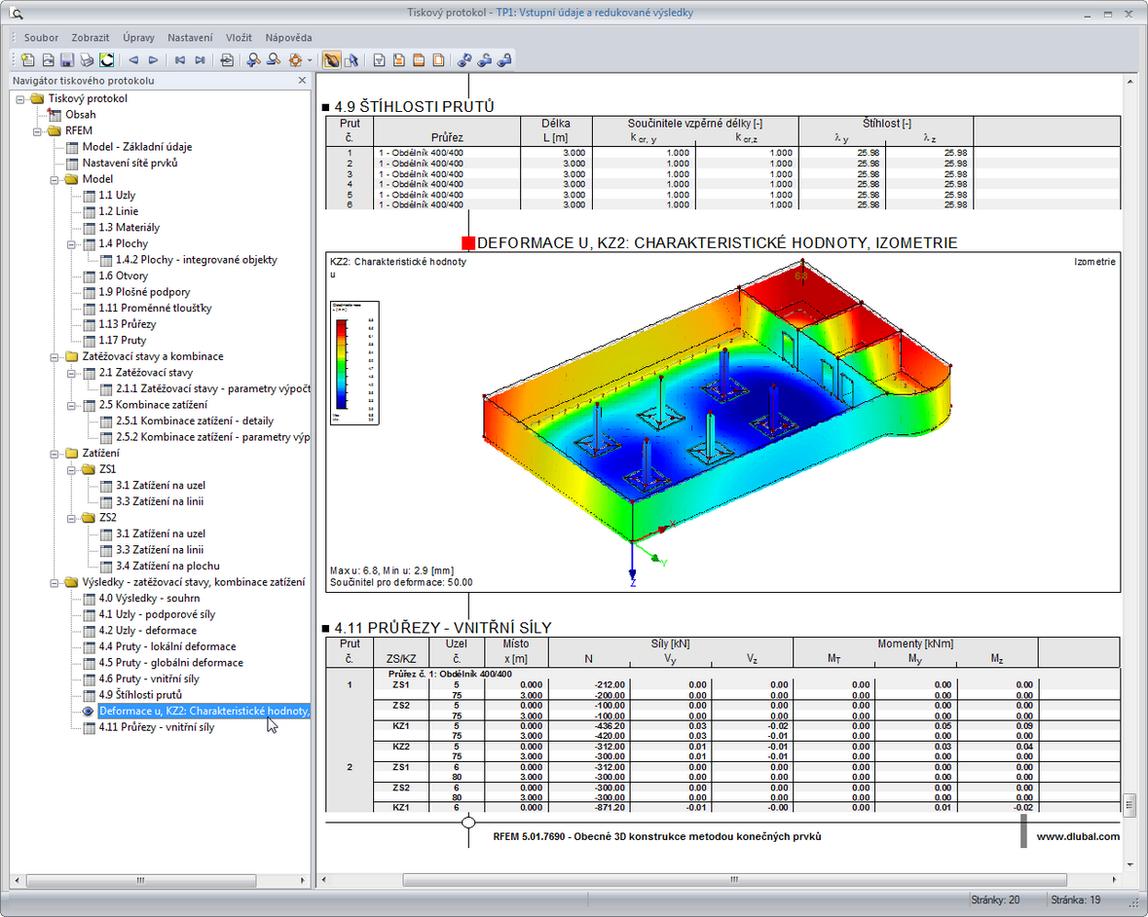Select 4.11 Průřezy - vnitřní síly item
1148x917 pixels.
pos(157,727)
